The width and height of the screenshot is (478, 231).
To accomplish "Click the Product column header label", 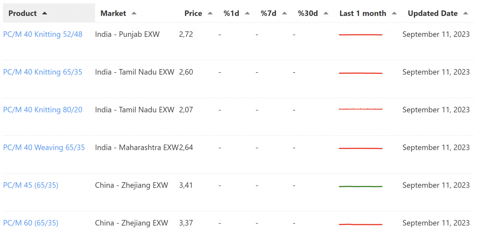I will tap(22, 14).
